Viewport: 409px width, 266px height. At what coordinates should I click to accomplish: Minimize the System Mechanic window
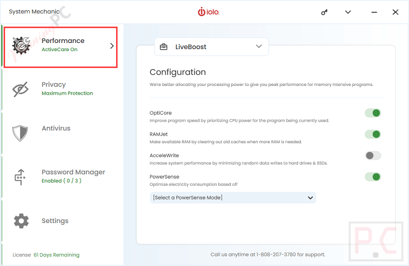click(374, 12)
